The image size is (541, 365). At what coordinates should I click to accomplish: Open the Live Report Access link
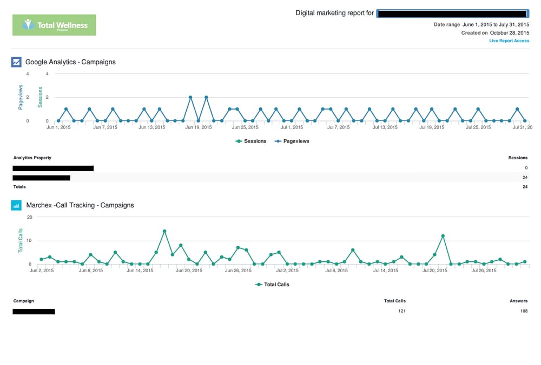pos(509,41)
